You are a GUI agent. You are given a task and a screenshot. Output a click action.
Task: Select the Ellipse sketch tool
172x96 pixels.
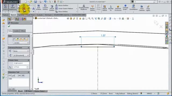pos(28,8)
